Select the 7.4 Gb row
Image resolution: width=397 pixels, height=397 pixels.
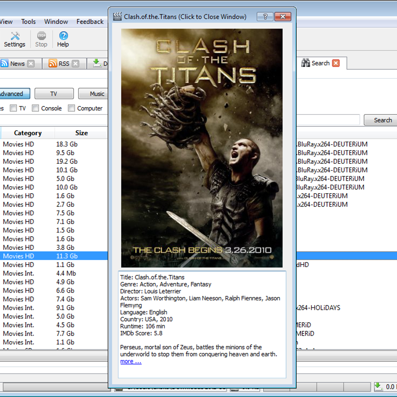(x=54, y=299)
